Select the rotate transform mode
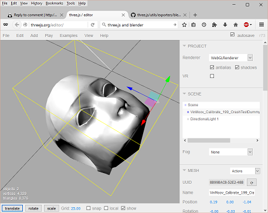268x213 pixels. 33,208
